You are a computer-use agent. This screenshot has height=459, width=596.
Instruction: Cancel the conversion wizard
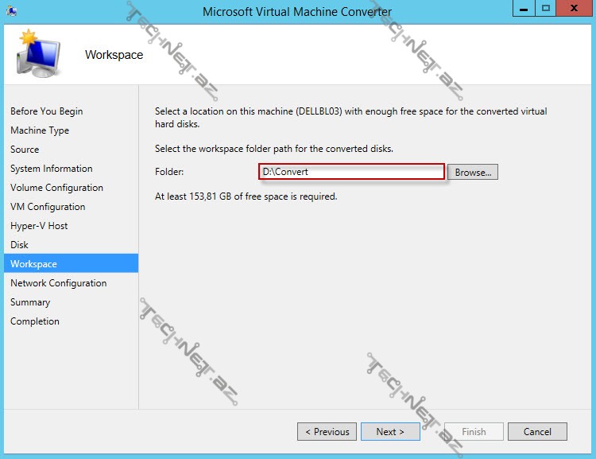[537, 432]
